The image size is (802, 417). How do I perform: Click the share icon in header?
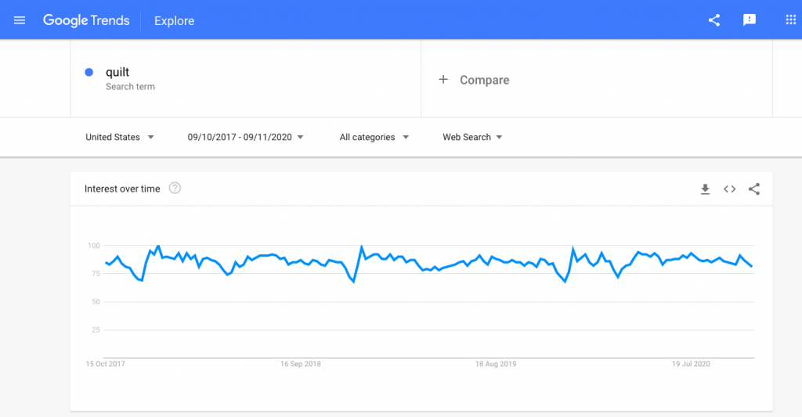pos(714,20)
